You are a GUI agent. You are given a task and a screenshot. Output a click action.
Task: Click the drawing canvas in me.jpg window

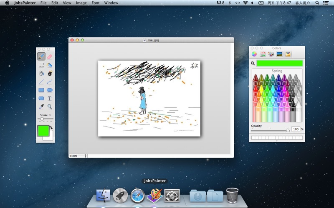(149, 99)
